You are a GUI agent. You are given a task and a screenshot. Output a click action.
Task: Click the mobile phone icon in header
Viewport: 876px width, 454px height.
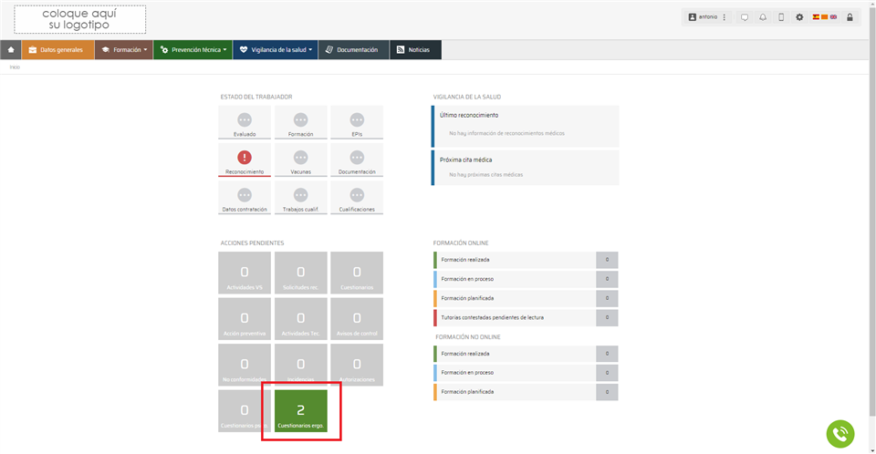point(781,17)
